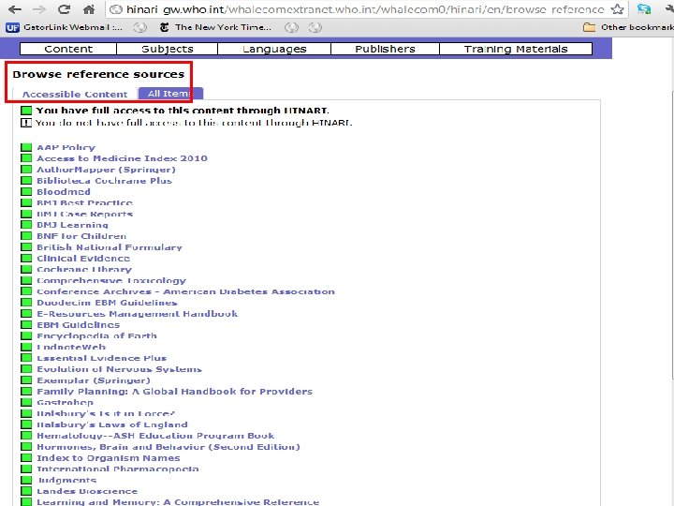This screenshot has width=674, height=506.
Task: Open Index to Organism Names
Action: tap(109, 458)
